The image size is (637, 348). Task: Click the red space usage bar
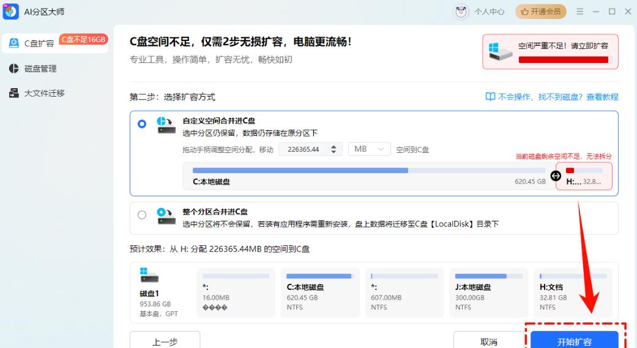(x=564, y=60)
